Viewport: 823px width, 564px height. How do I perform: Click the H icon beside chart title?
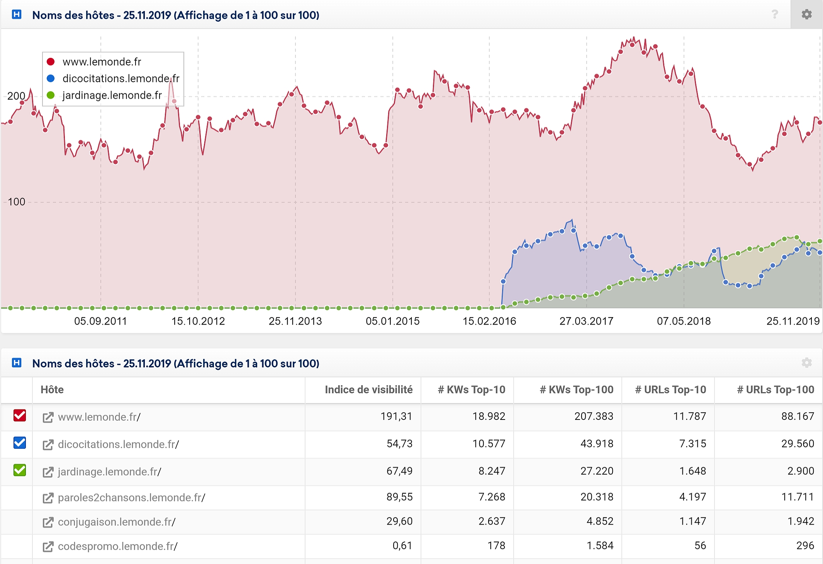click(x=17, y=15)
